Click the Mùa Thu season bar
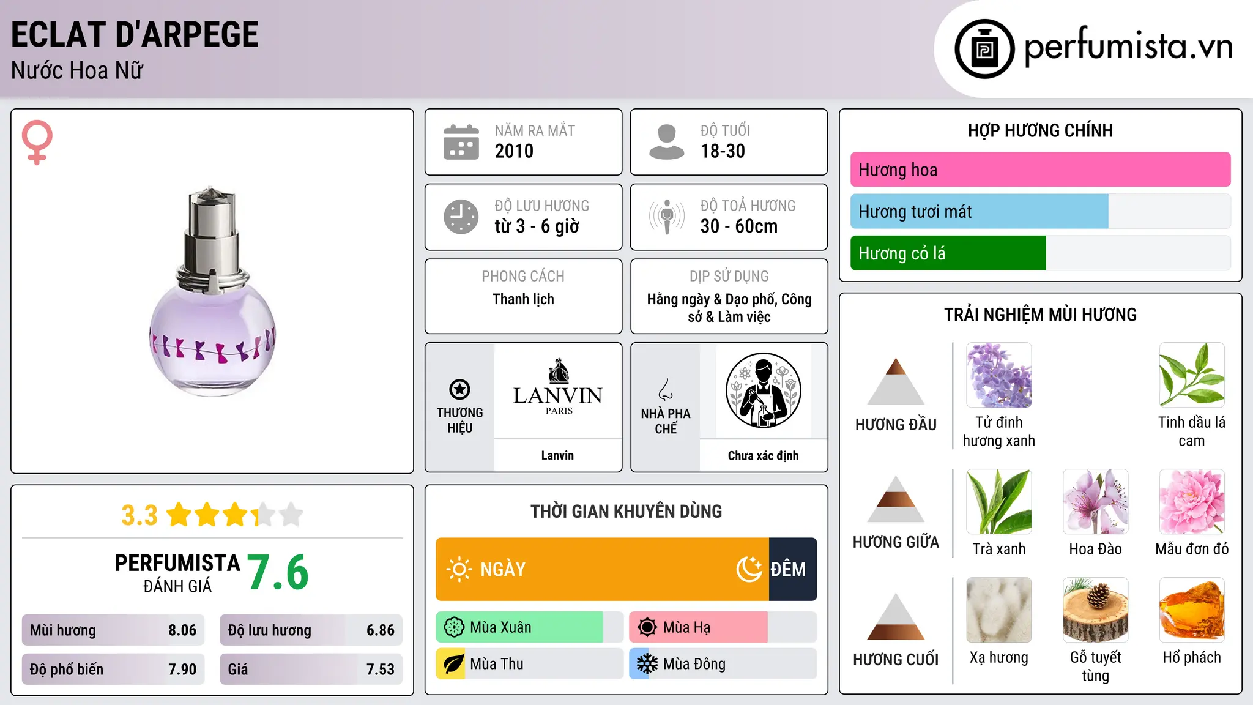Image resolution: width=1253 pixels, height=705 pixels. (x=529, y=664)
